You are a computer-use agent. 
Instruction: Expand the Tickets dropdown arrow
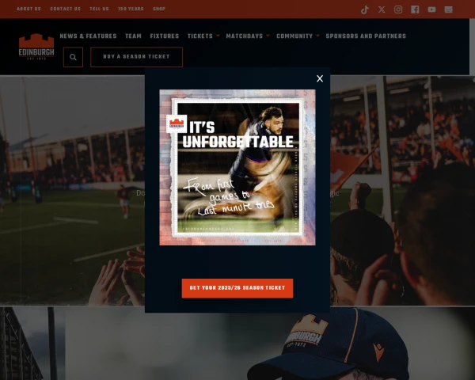218,36
